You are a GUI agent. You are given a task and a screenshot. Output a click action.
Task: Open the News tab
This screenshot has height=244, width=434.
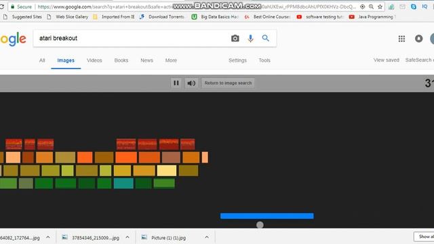146,60
